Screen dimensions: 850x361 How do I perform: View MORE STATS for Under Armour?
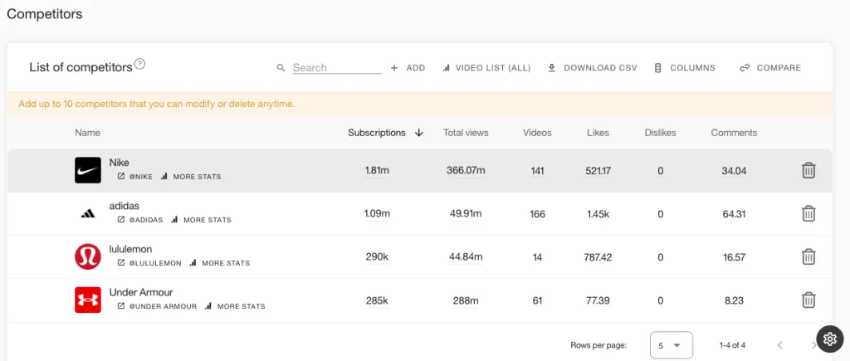point(235,306)
